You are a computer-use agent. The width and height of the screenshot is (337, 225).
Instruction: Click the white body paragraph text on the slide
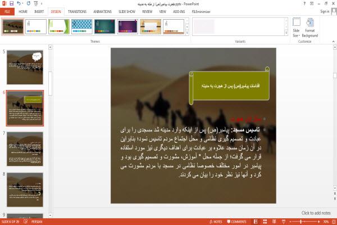(x=191, y=152)
